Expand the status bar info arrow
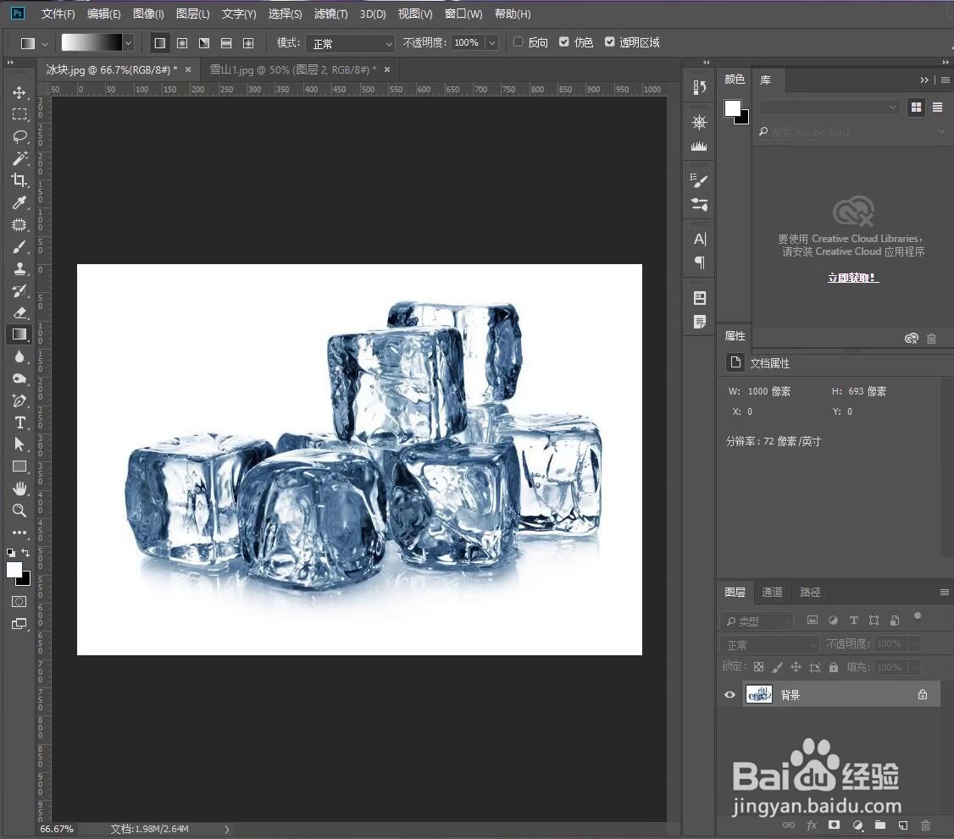 [x=227, y=829]
